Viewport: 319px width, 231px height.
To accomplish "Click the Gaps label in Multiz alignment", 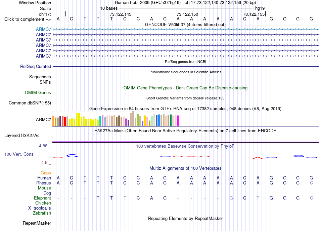I will pos(46,173).
